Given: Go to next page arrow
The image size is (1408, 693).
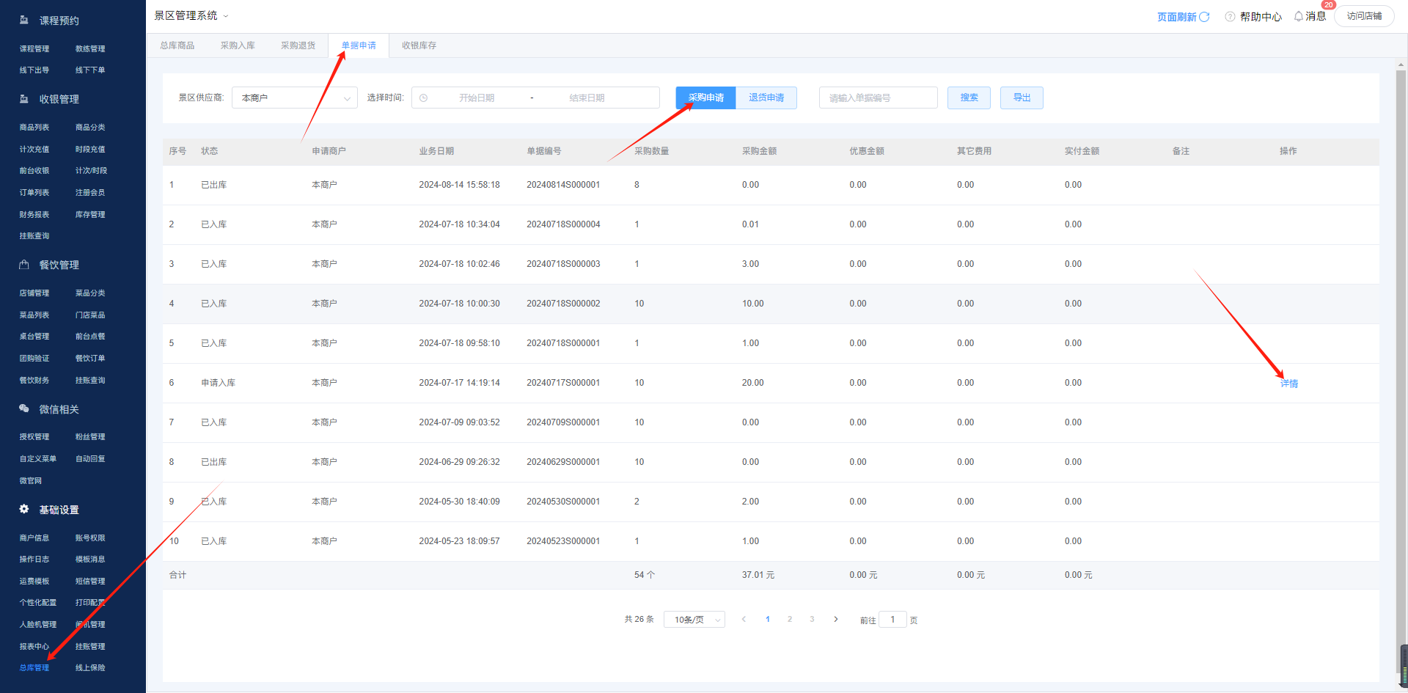Looking at the screenshot, I should click(835, 620).
